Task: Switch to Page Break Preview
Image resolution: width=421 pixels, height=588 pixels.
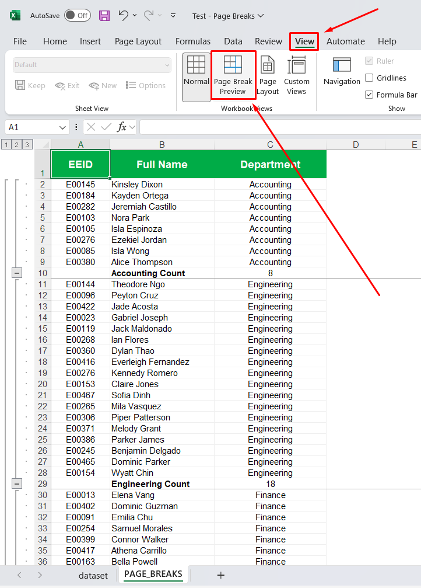Action: (x=233, y=75)
